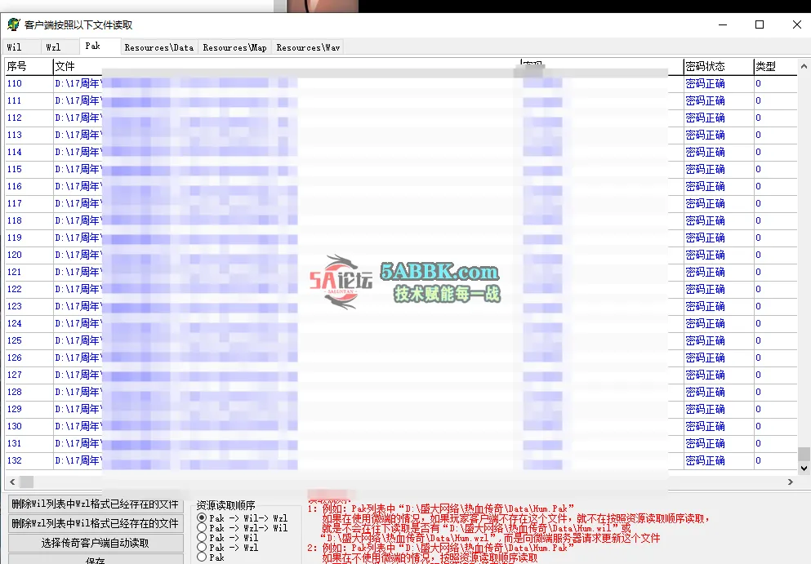Click the type value 0 in row 110
The height and width of the screenshot is (564, 811).
tap(758, 83)
